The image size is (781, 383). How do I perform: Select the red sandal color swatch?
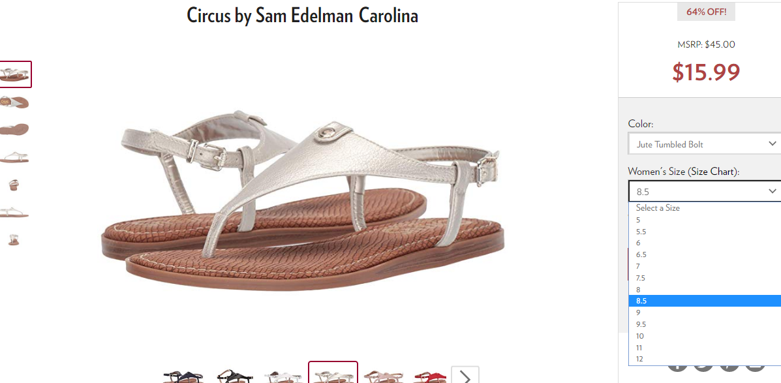[x=430, y=376]
